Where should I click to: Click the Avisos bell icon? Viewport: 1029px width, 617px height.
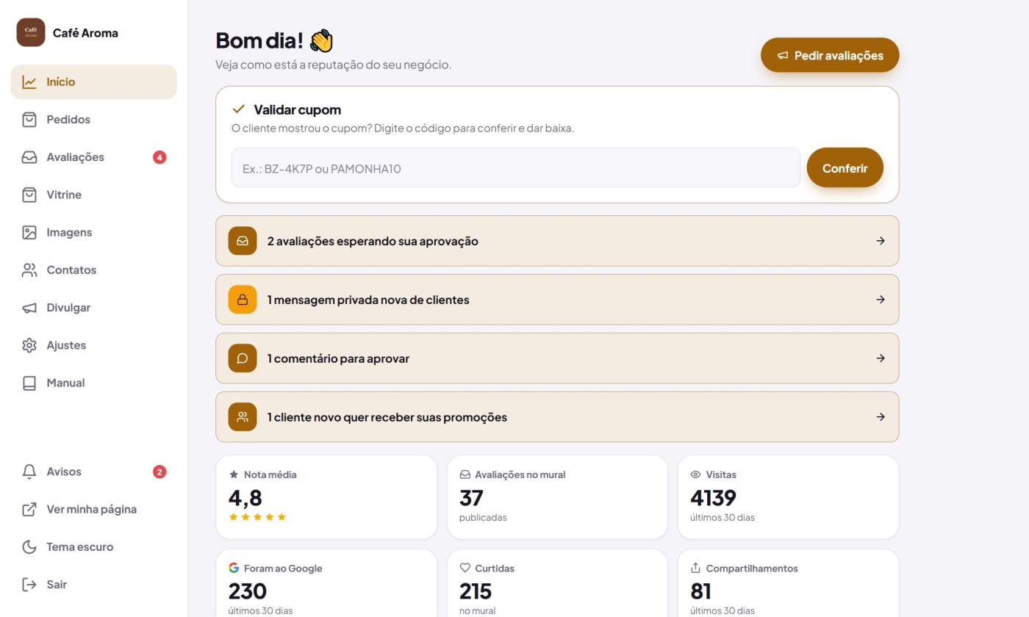pos(29,472)
